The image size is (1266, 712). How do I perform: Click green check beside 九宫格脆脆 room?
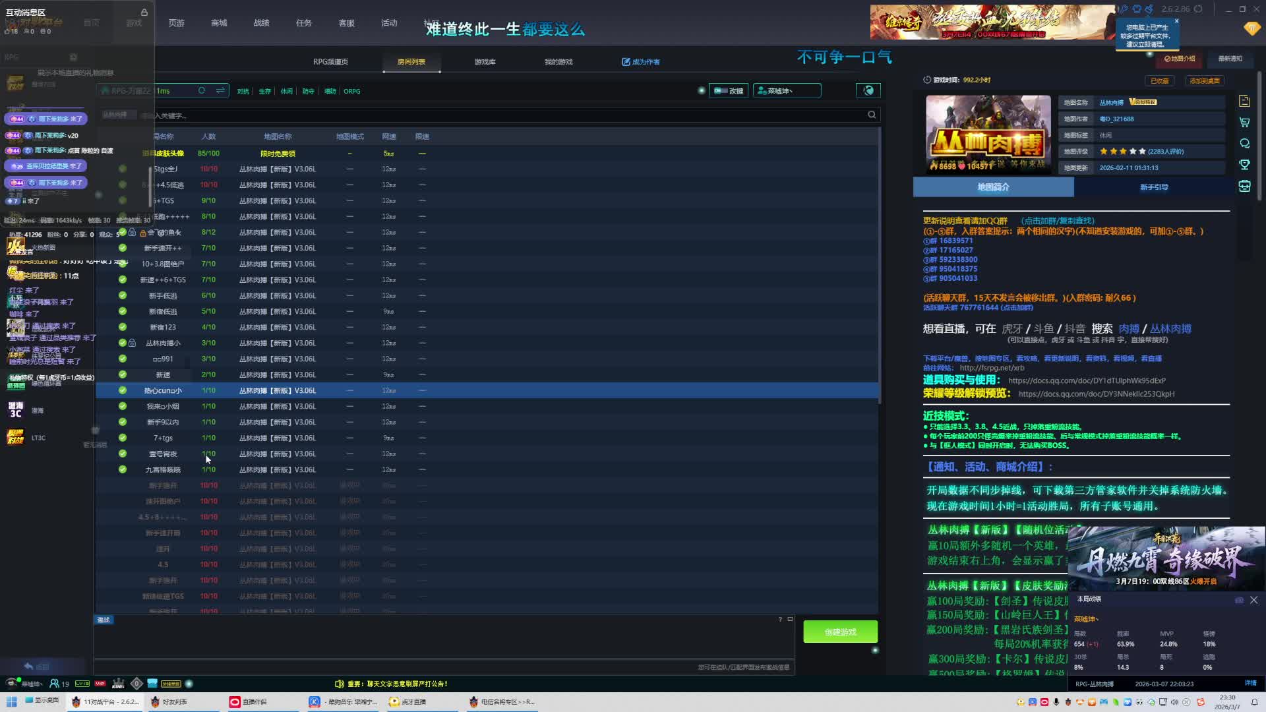[123, 469]
